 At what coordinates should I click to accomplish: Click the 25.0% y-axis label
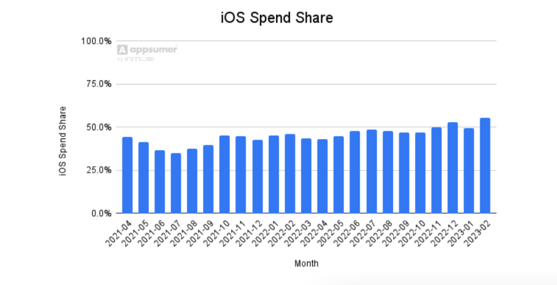(98, 170)
